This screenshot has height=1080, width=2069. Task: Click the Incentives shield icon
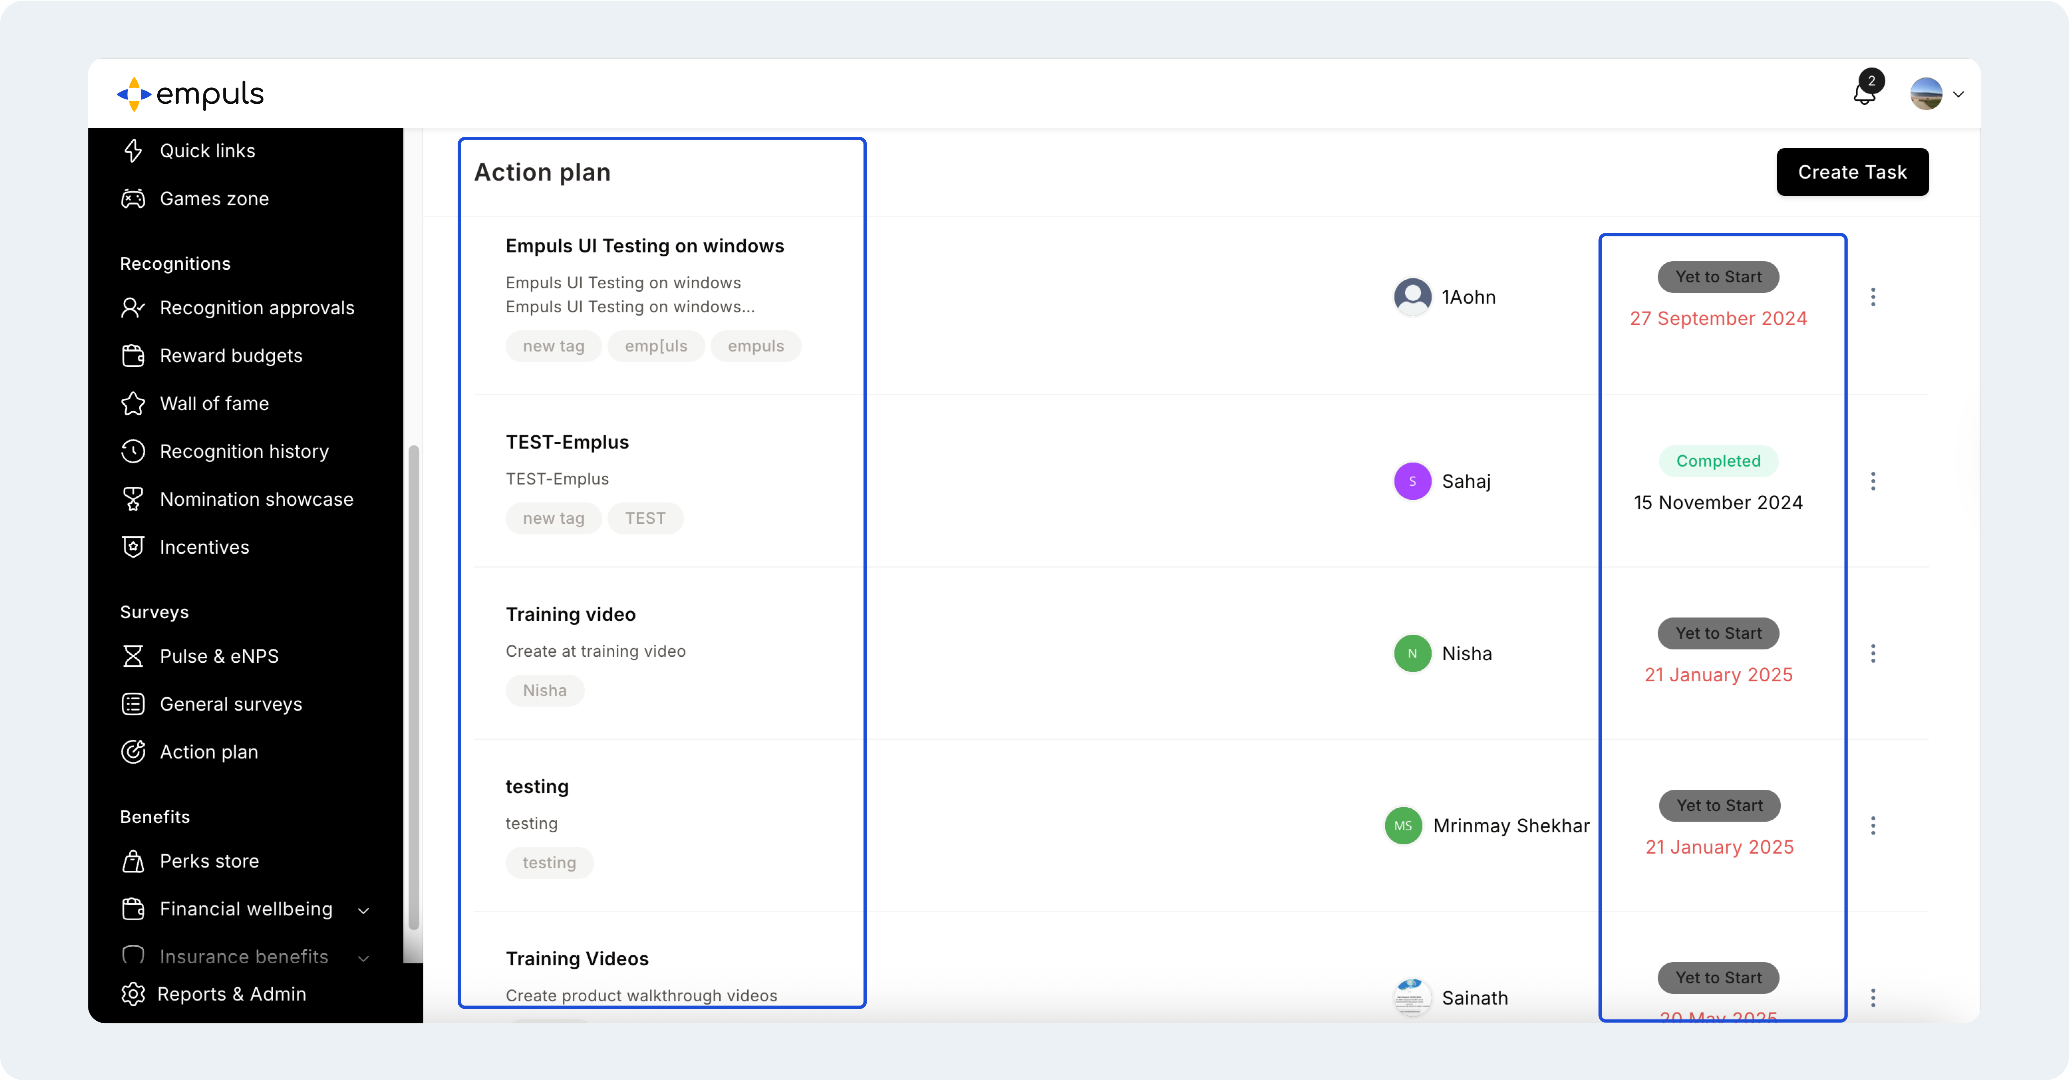coord(133,547)
